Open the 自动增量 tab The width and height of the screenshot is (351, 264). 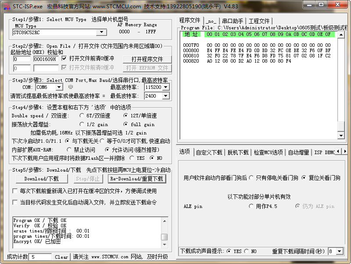(x=298, y=152)
